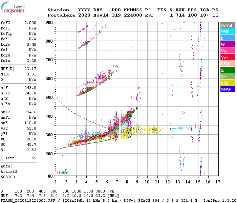Viewport: 237px width, 203px height.
Task: Click the D 3000 distance entry
Action: click(100, 191)
